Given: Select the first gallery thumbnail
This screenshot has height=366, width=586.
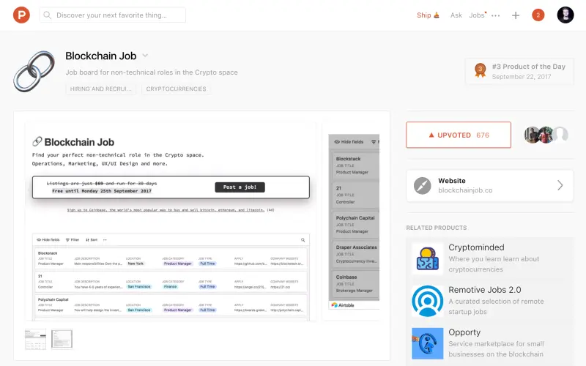Looking at the screenshot, I should pos(35,339).
